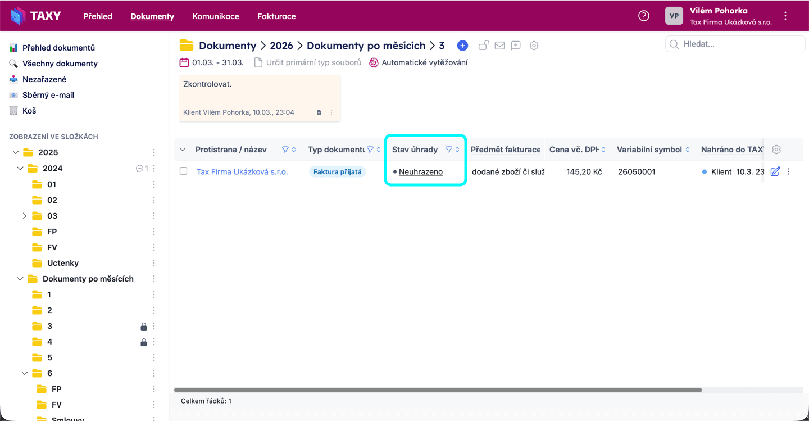This screenshot has height=421, width=809.
Task: Expand the 03 folder in the tree
Action: pos(24,215)
